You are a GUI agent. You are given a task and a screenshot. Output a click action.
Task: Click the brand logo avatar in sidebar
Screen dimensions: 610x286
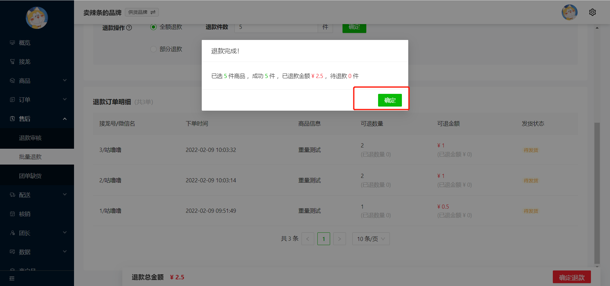[37, 17]
